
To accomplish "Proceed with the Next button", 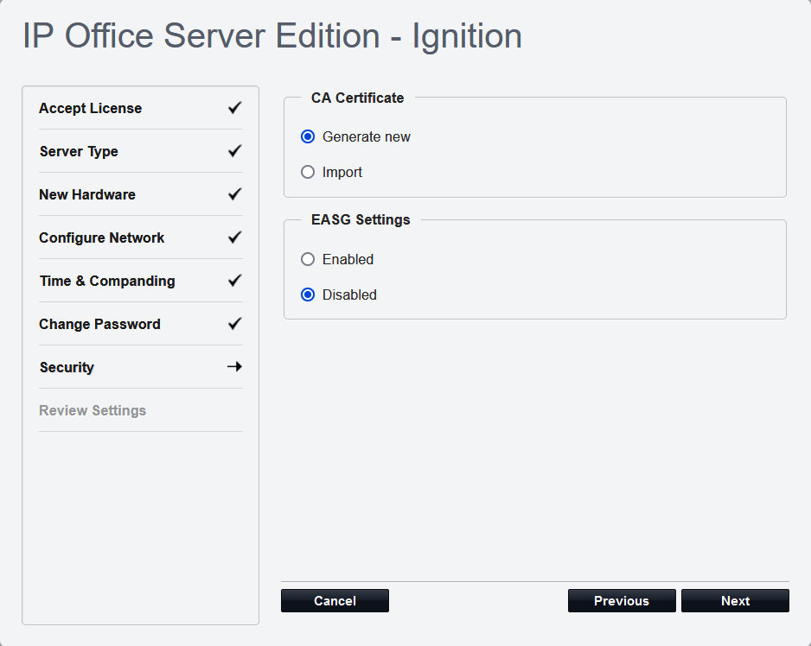I will coord(735,601).
